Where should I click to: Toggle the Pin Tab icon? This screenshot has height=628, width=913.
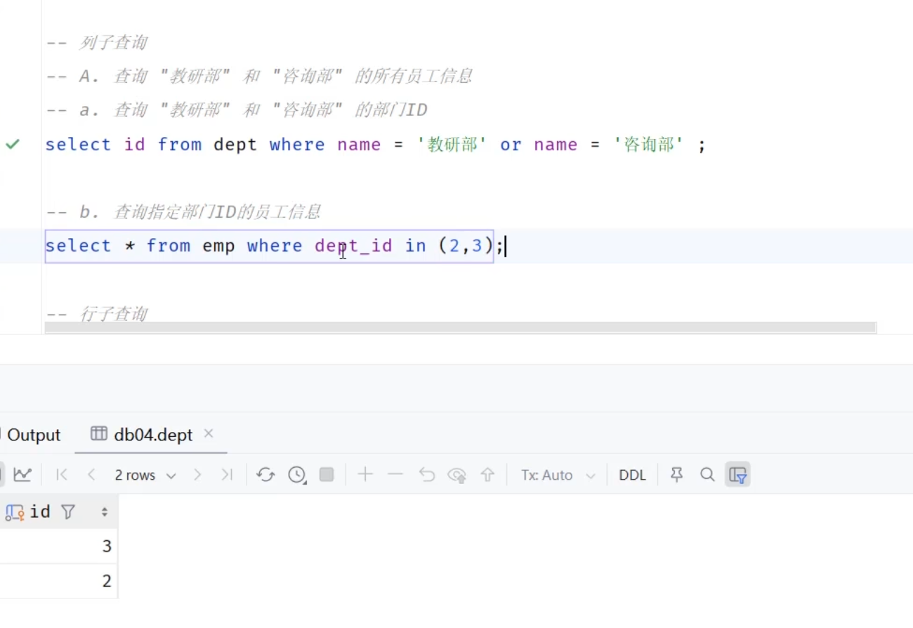tap(677, 475)
